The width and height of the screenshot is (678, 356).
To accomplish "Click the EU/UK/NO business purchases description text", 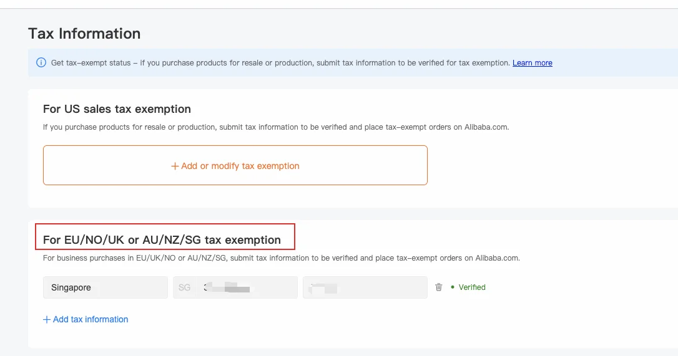I will (281, 258).
